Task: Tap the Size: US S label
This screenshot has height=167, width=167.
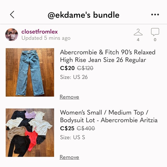Action: coord(73,137)
